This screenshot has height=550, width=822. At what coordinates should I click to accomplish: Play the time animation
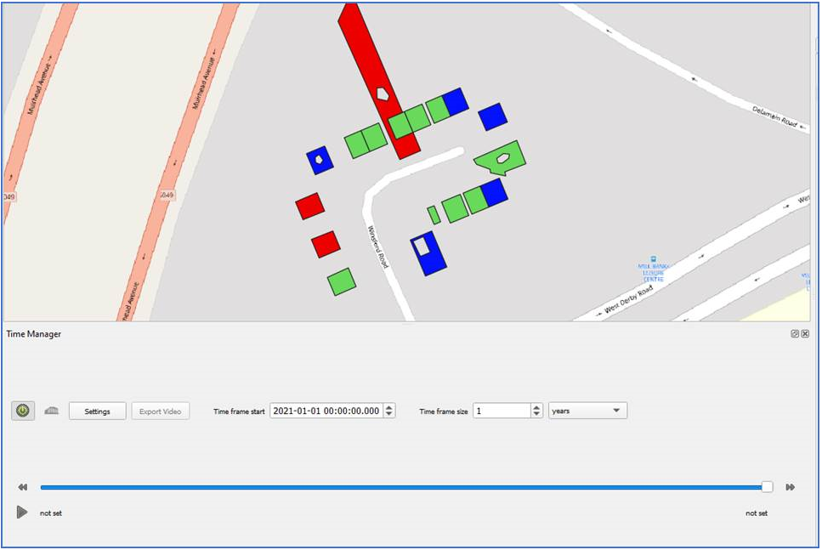click(x=21, y=512)
